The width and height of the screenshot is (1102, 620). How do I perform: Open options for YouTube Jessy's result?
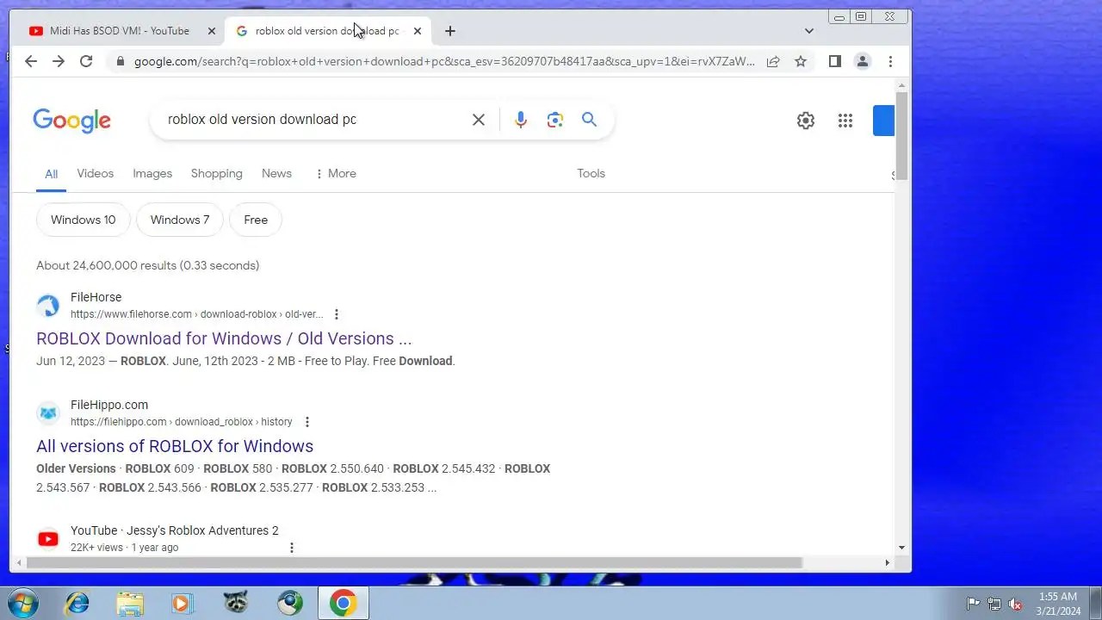pyautogui.click(x=292, y=548)
